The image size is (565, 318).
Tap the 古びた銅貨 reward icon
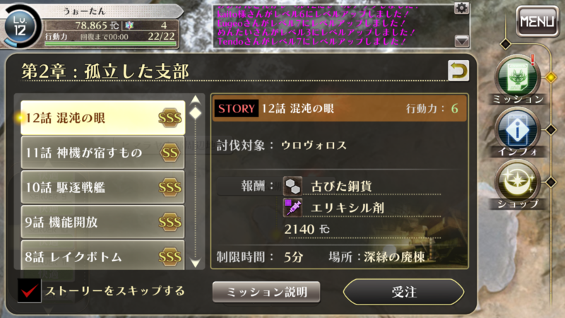click(292, 186)
